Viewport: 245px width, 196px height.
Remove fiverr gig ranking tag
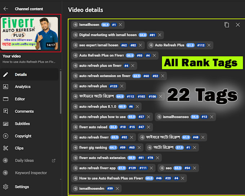coord(139,148)
